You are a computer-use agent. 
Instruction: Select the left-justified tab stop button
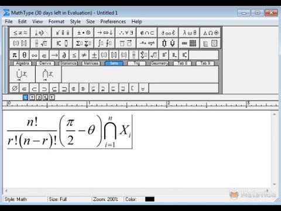click(x=26, y=97)
